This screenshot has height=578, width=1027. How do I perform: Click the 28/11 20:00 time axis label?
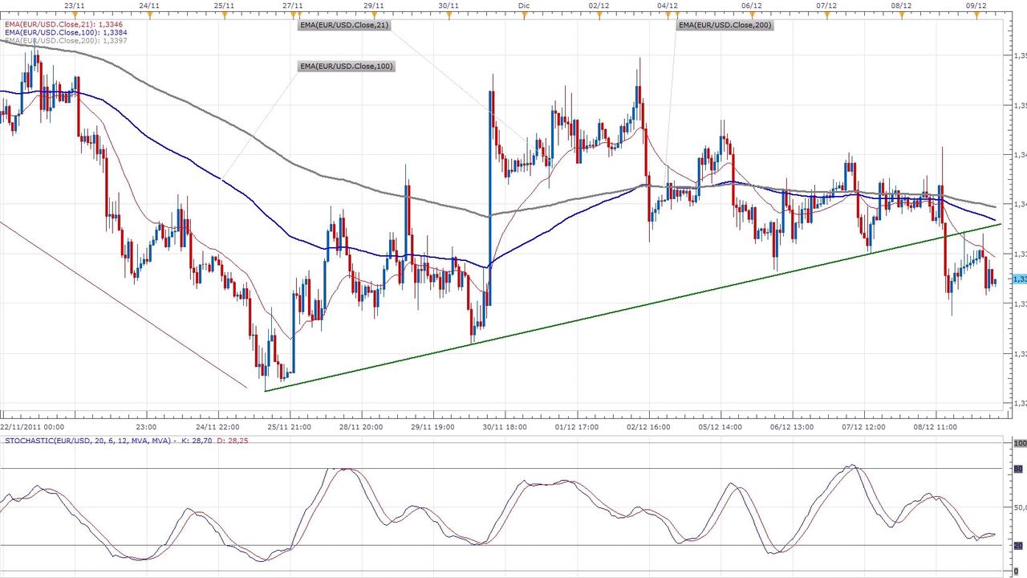[x=361, y=427]
